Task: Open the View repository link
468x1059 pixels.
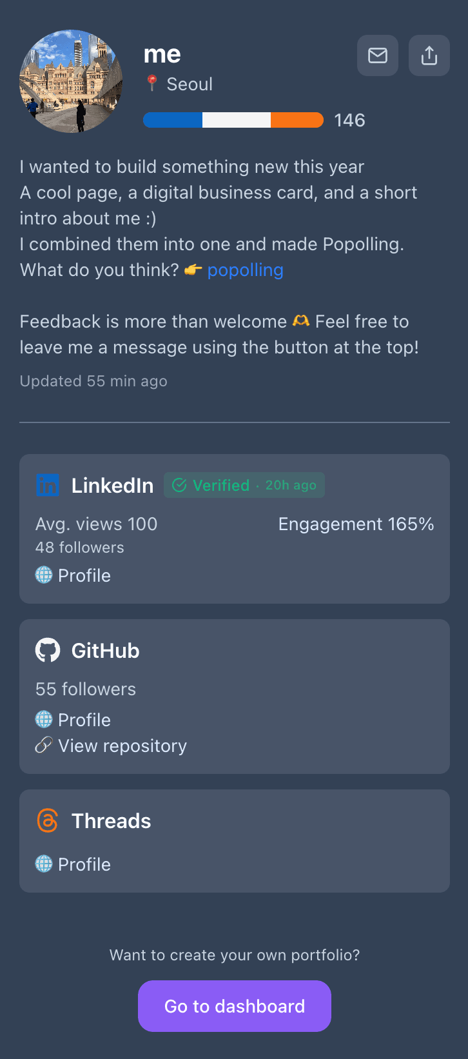Action: click(x=122, y=746)
